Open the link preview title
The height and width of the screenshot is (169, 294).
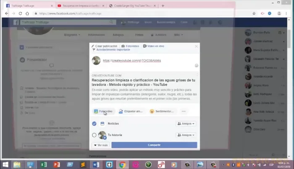click(144, 82)
